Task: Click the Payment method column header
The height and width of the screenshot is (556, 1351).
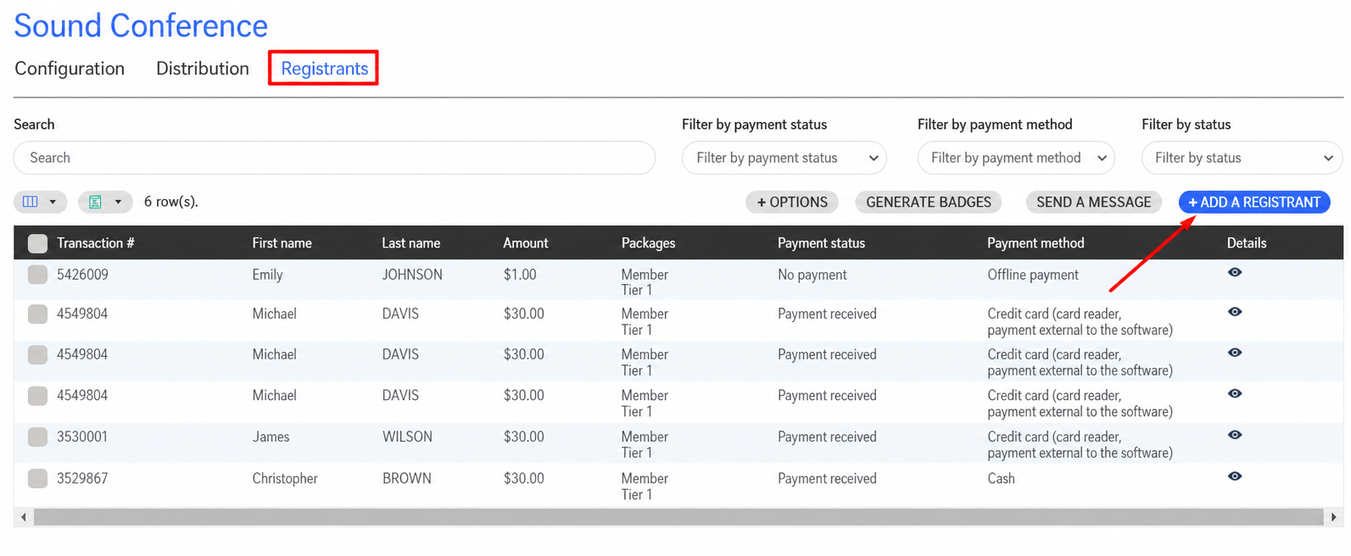Action: pyautogui.click(x=1036, y=243)
